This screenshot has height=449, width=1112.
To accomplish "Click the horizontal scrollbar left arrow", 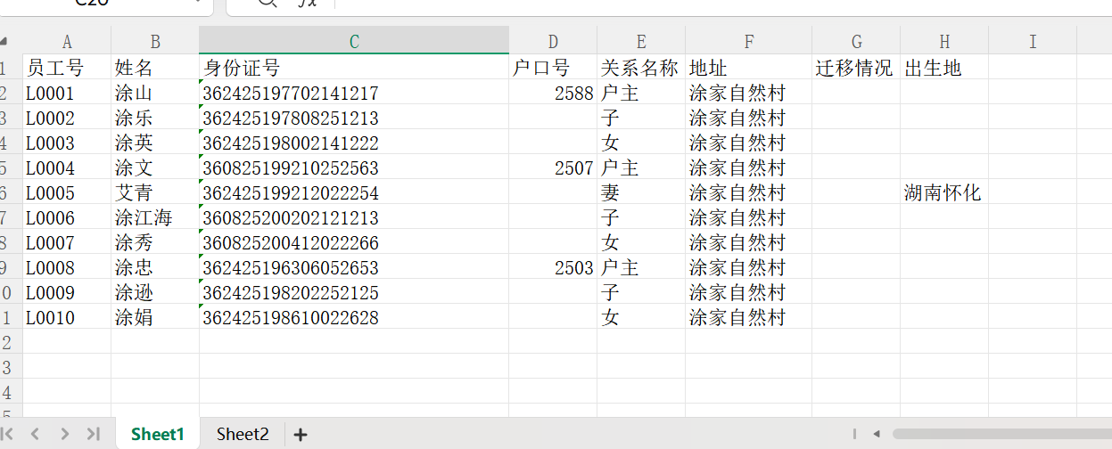I will click(877, 434).
